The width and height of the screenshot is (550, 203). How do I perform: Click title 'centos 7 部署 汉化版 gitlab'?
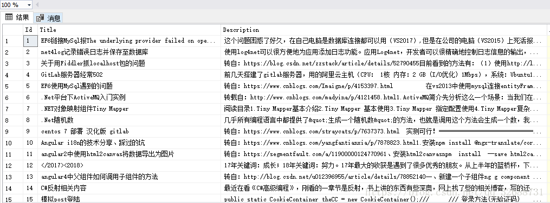click(x=85, y=131)
